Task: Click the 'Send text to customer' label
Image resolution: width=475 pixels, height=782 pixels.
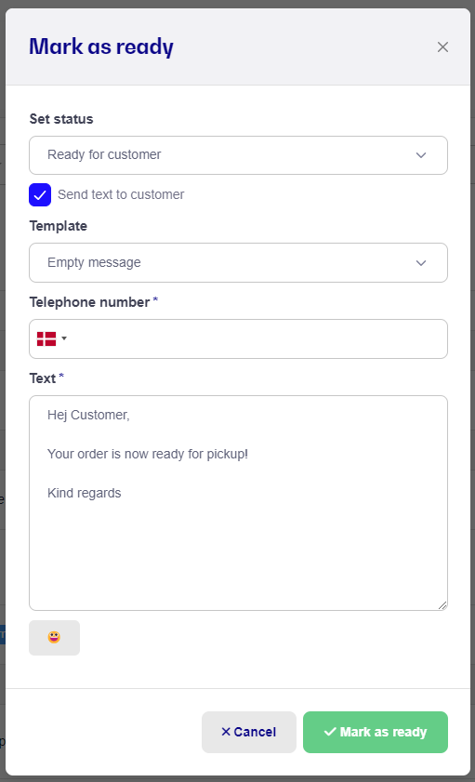Action: (121, 194)
